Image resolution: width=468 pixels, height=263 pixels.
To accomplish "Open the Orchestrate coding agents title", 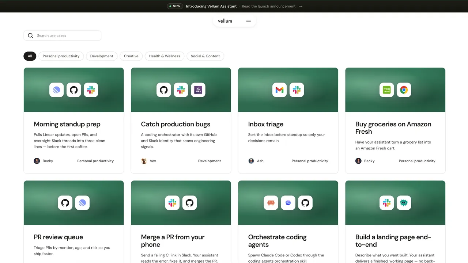I will (278, 241).
